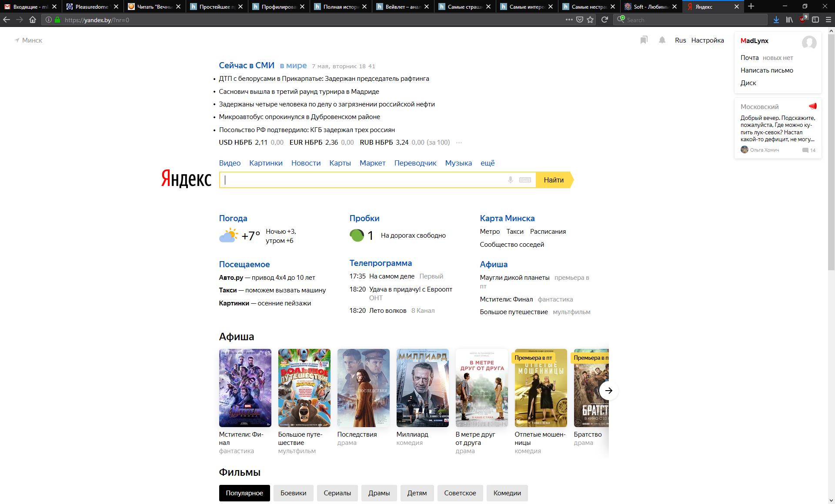Open the Написать письмо link

[x=767, y=70]
